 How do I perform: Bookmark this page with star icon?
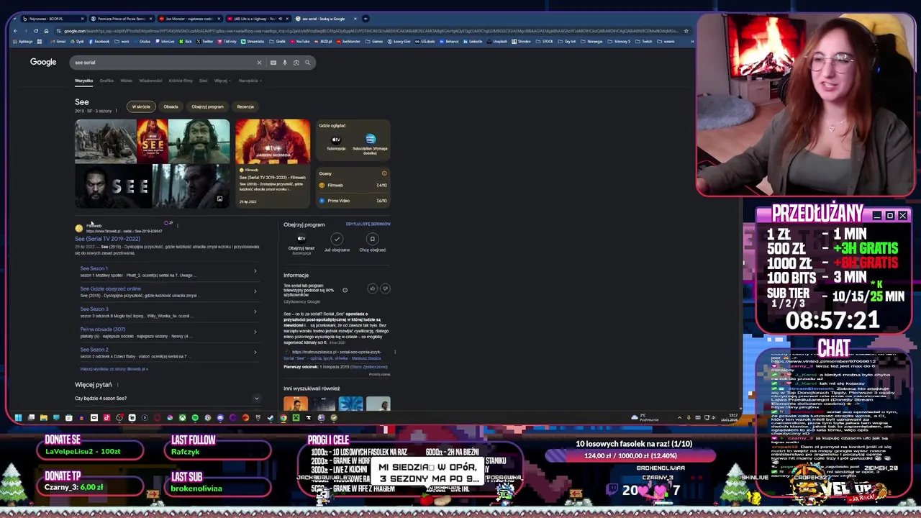coord(686,31)
